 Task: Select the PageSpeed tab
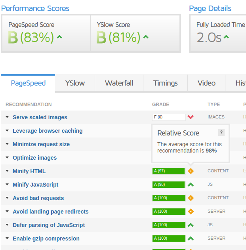pos(28,83)
